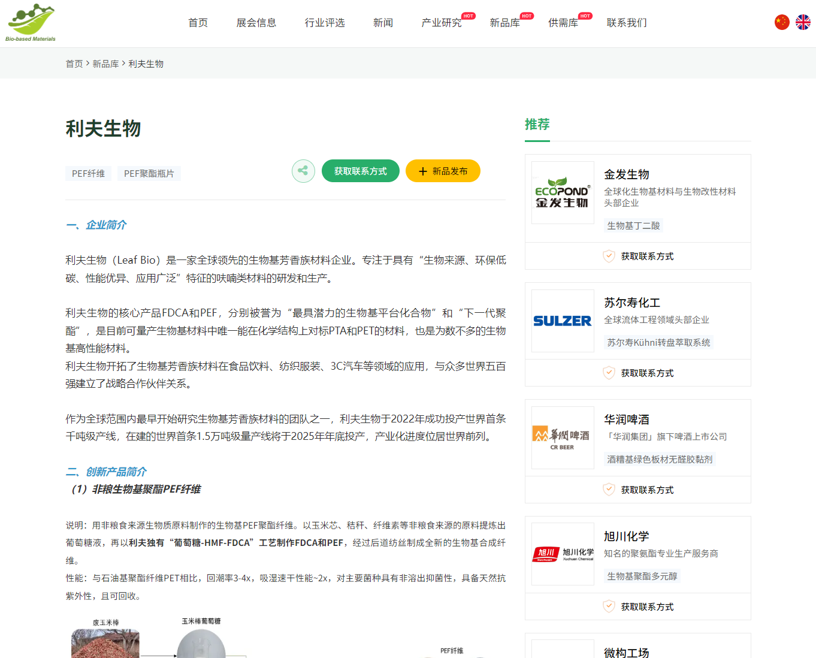Viewport: 816px width, 658px height.
Task: Click the verified badge icon under 金发生物
Action: point(609,256)
